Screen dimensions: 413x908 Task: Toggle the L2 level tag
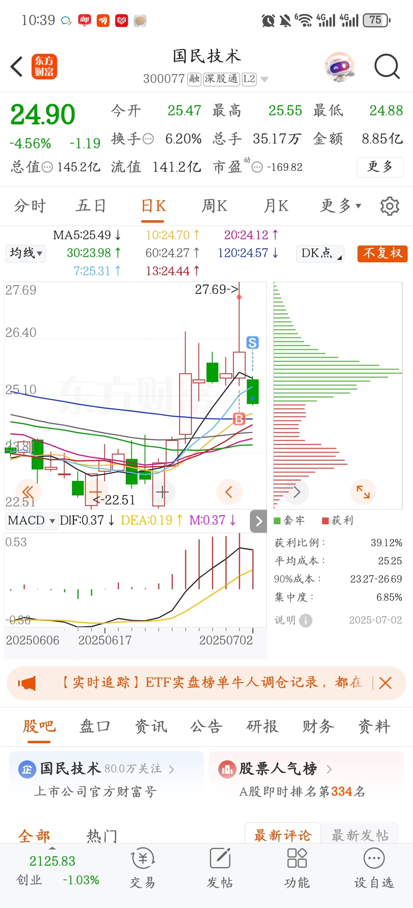[x=249, y=79]
